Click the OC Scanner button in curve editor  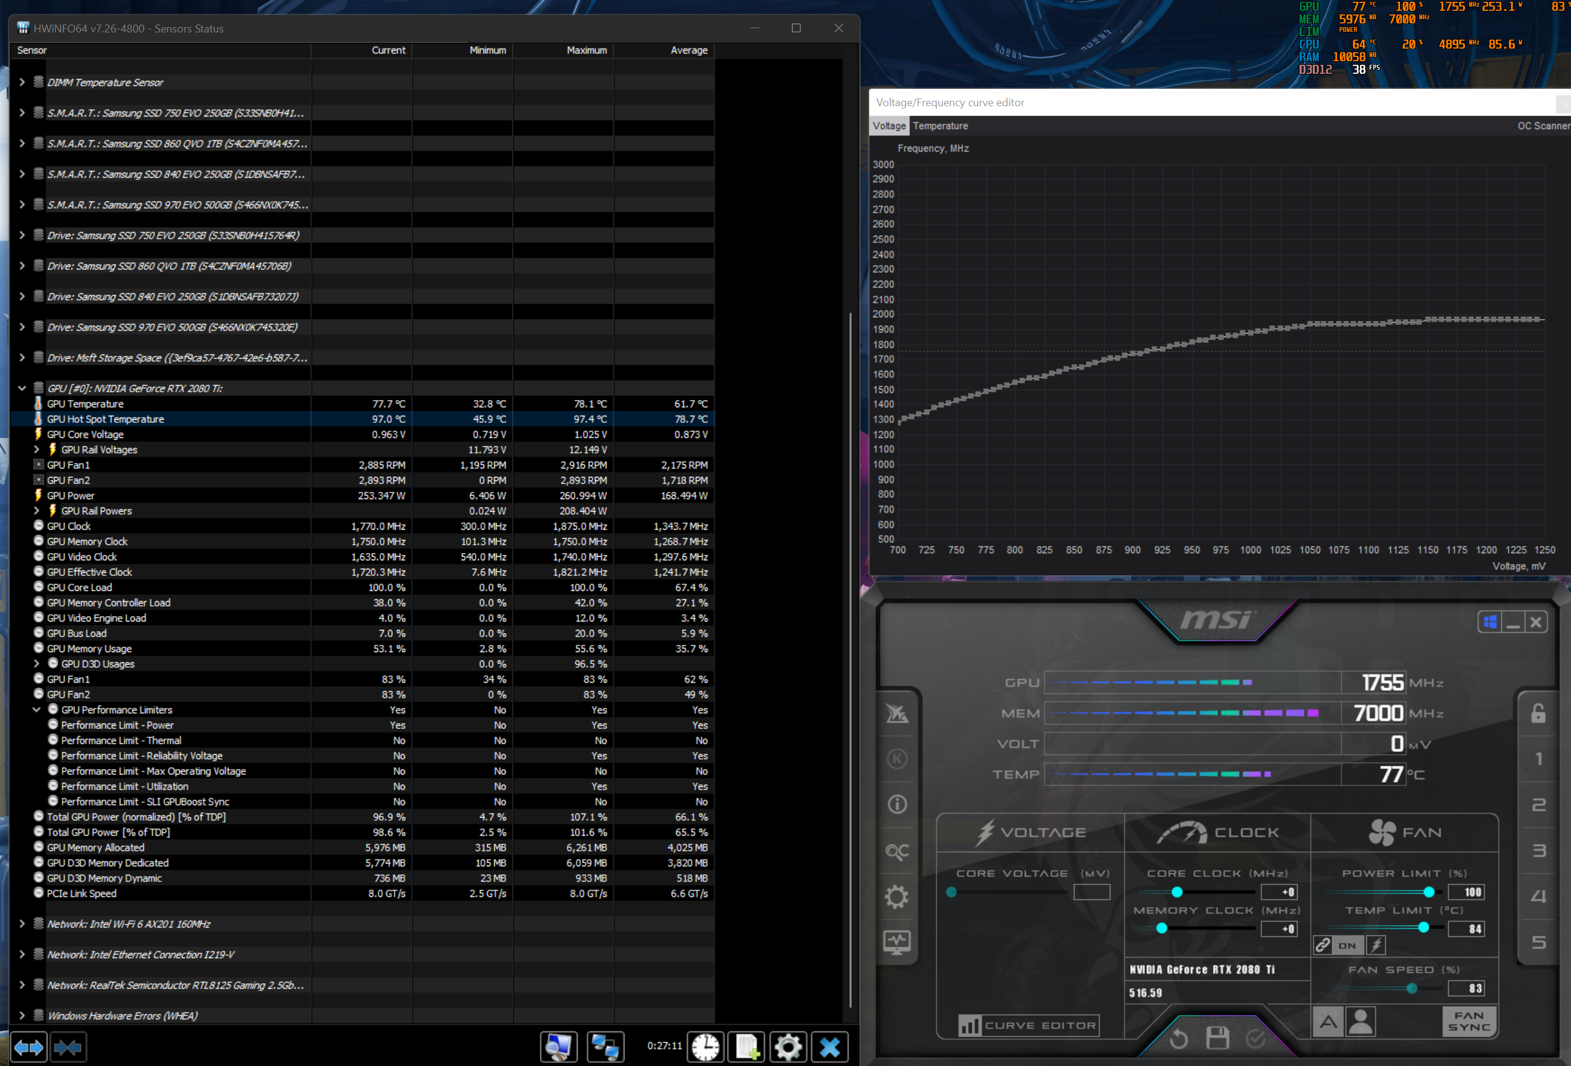pyautogui.click(x=1544, y=126)
